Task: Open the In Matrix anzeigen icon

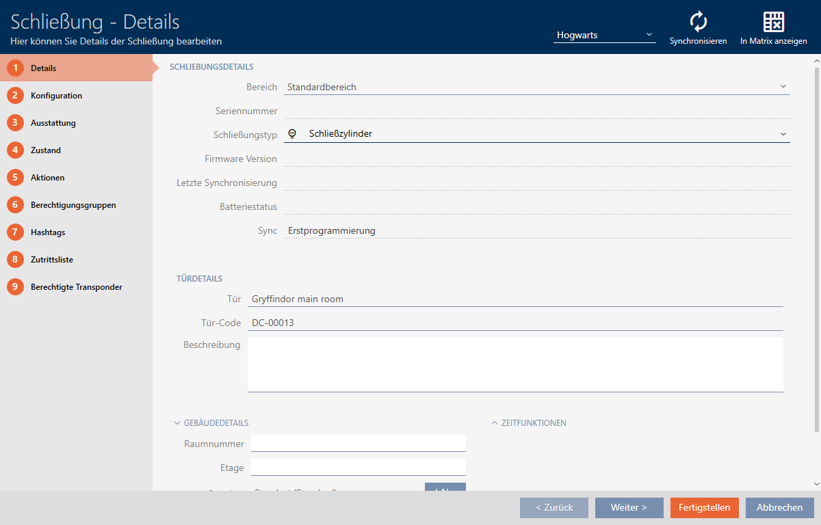Action: [773, 22]
